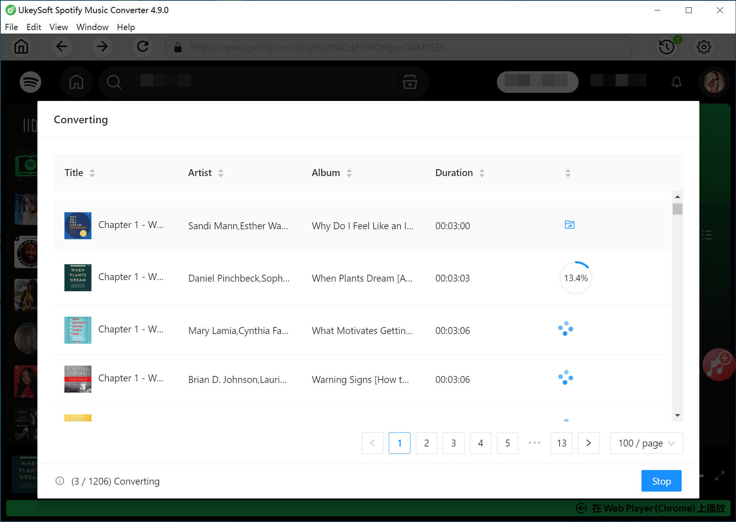Open the Help menu
The image size is (736, 522).
(x=126, y=27)
